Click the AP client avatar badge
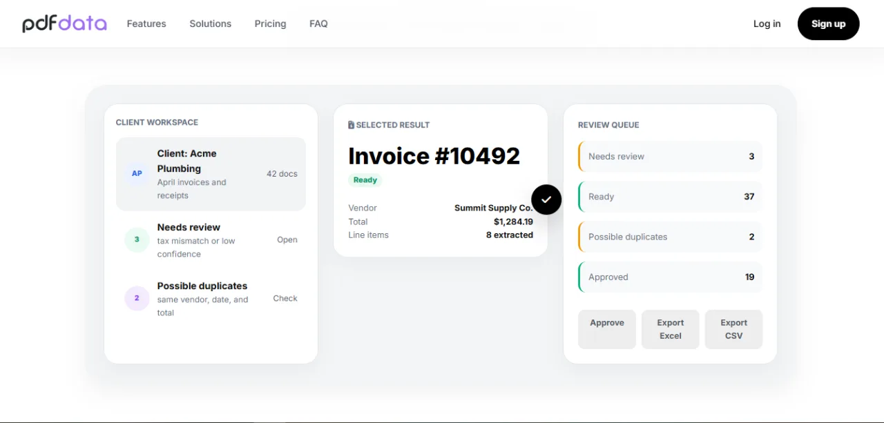 (x=137, y=174)
